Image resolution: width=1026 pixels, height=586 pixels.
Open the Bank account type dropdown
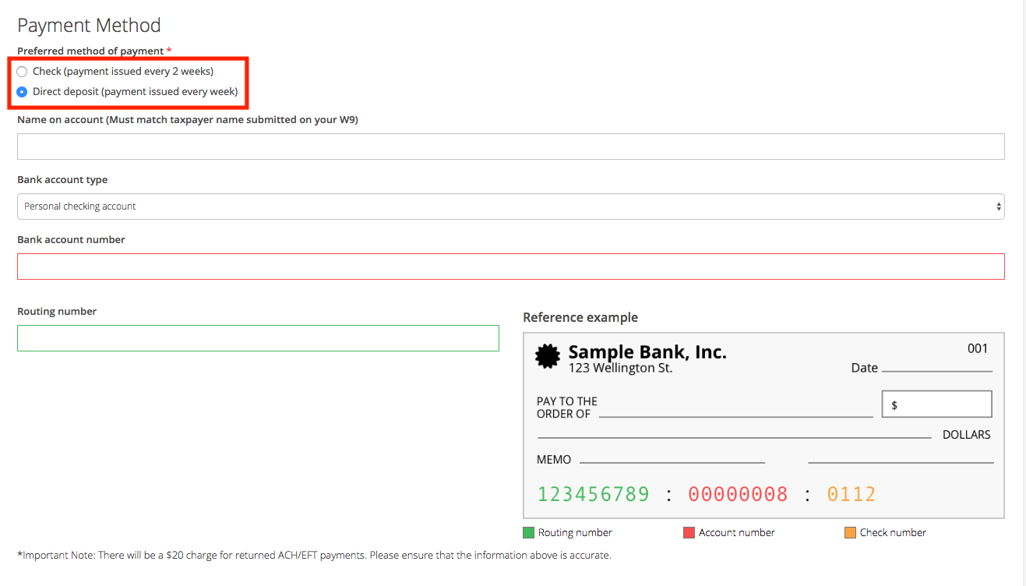511,207
